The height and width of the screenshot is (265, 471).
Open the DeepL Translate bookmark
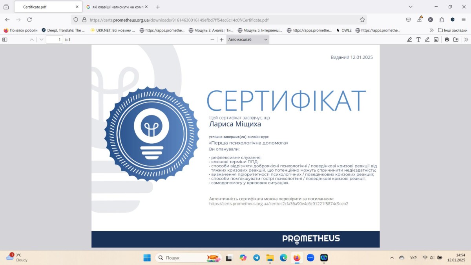click(63, 30)
